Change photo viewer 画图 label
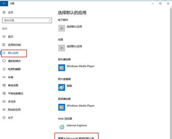Image resolution: width=172 pixels, height=139 pixels. click(x=69, y=86)
